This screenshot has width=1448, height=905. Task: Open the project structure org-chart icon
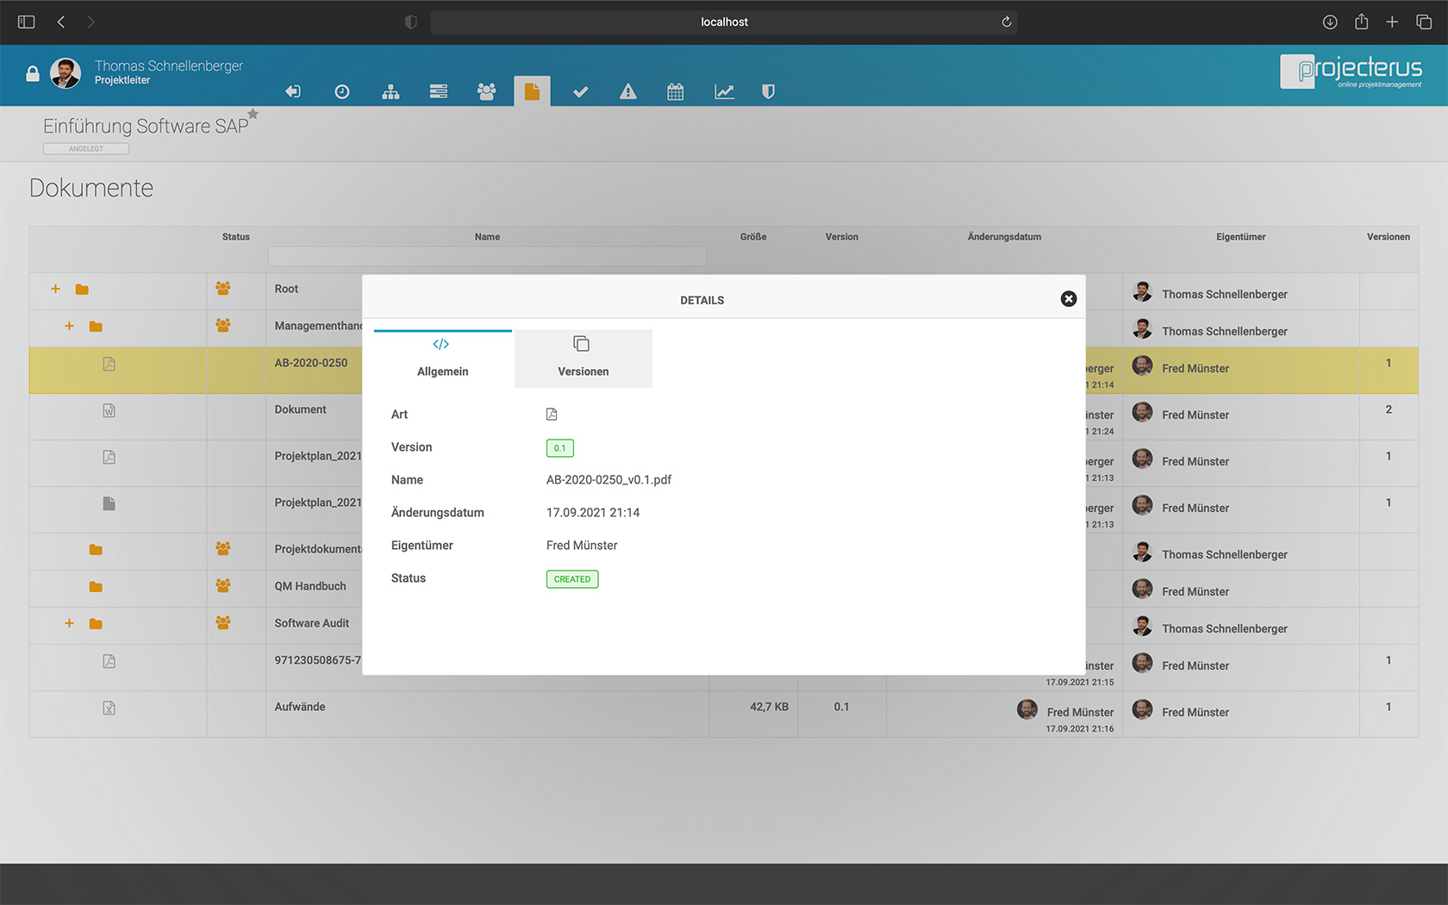[390, 90]
